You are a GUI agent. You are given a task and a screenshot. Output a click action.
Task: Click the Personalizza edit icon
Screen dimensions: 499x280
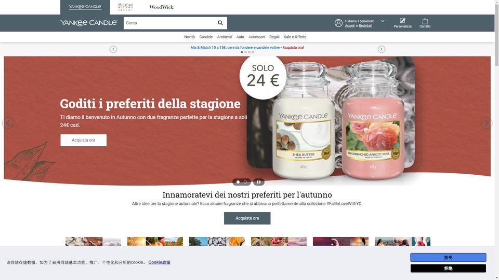pyautogui.click(x=402, y=21)
